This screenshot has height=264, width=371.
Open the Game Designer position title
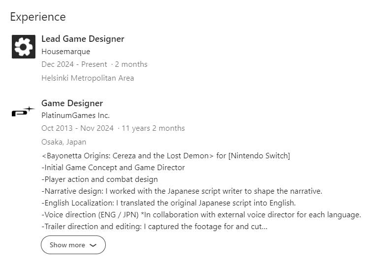pyautogui.click(x=72, y=103)
